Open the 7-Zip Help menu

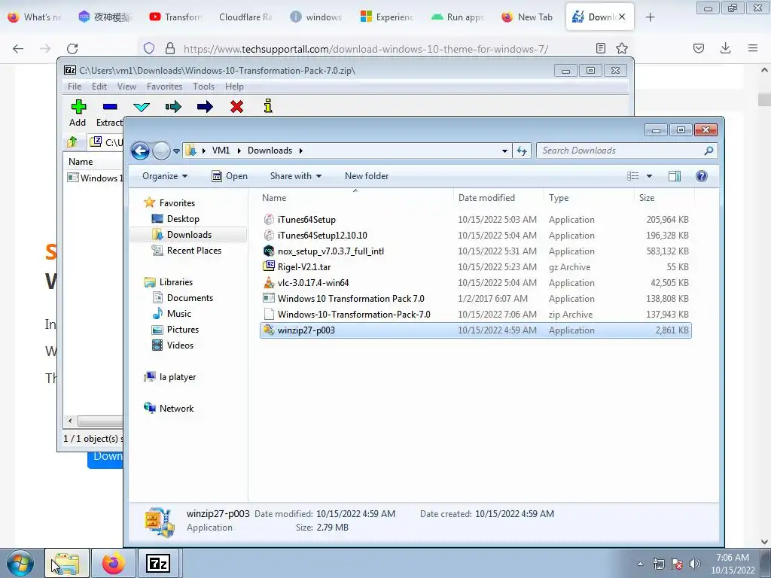[x=235, y=87]
